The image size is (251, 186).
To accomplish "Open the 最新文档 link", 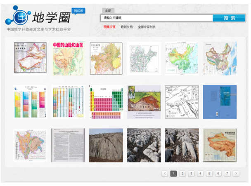I will pos(127,27).
